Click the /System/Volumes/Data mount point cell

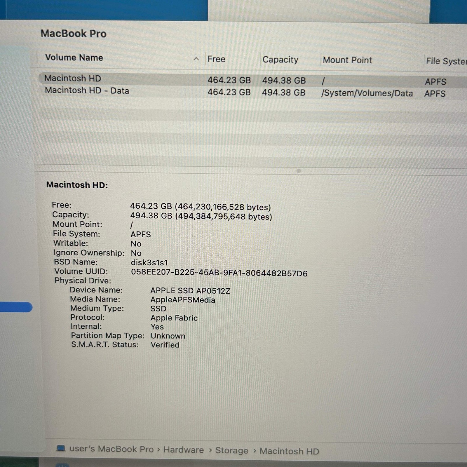[367, 93]
